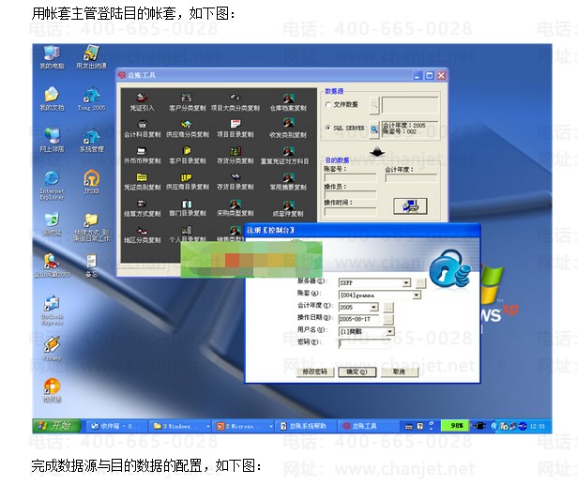This screenshot has height=485, width=578.
Task: Open the 存货目录复制 tool
Action: coord(236,182)
